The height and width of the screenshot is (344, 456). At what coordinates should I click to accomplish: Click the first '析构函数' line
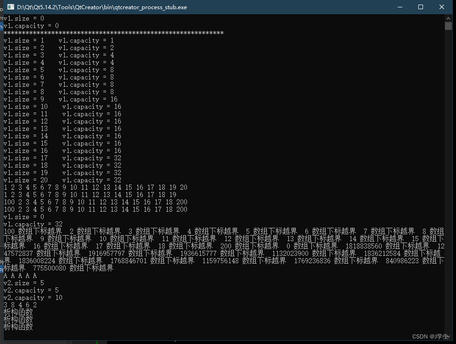tap(18, 312)
